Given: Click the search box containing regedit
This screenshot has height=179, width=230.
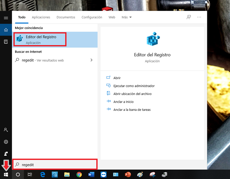Looking at the screenshot, I should (55, 165).
